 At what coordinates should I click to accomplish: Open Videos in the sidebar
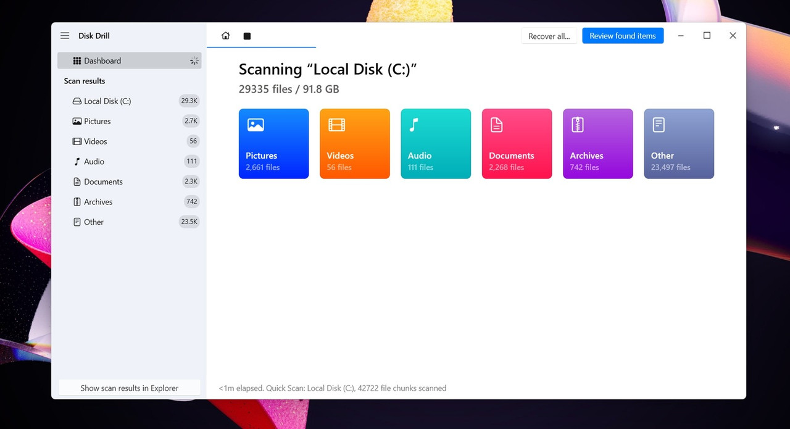[129, 141]
